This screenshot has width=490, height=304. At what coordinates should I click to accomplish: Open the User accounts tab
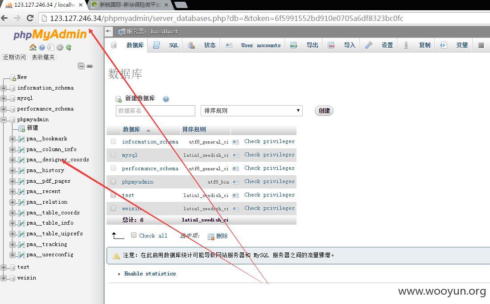point(253,45)
